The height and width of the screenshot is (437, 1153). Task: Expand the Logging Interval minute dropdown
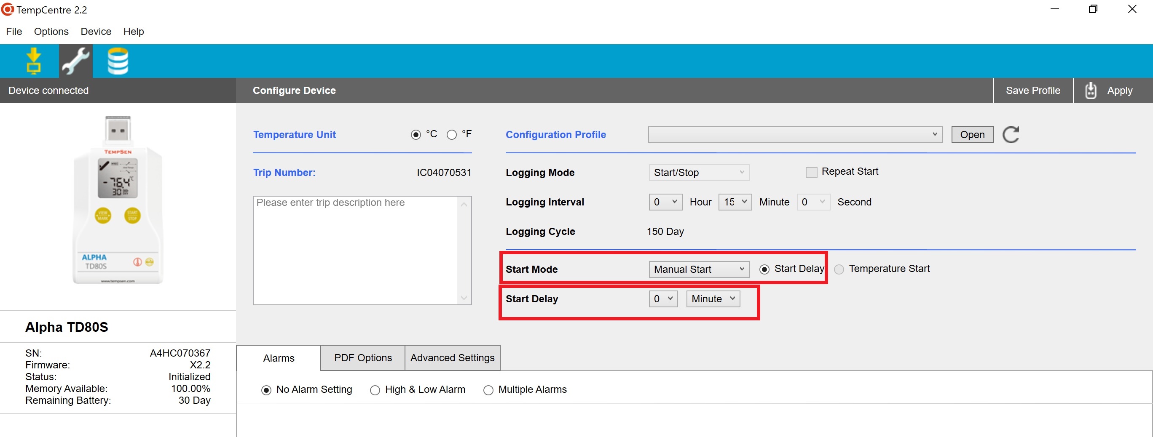735,202
